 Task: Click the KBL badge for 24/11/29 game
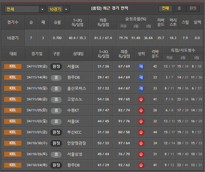pyautogui.click(x=13, y=66)
